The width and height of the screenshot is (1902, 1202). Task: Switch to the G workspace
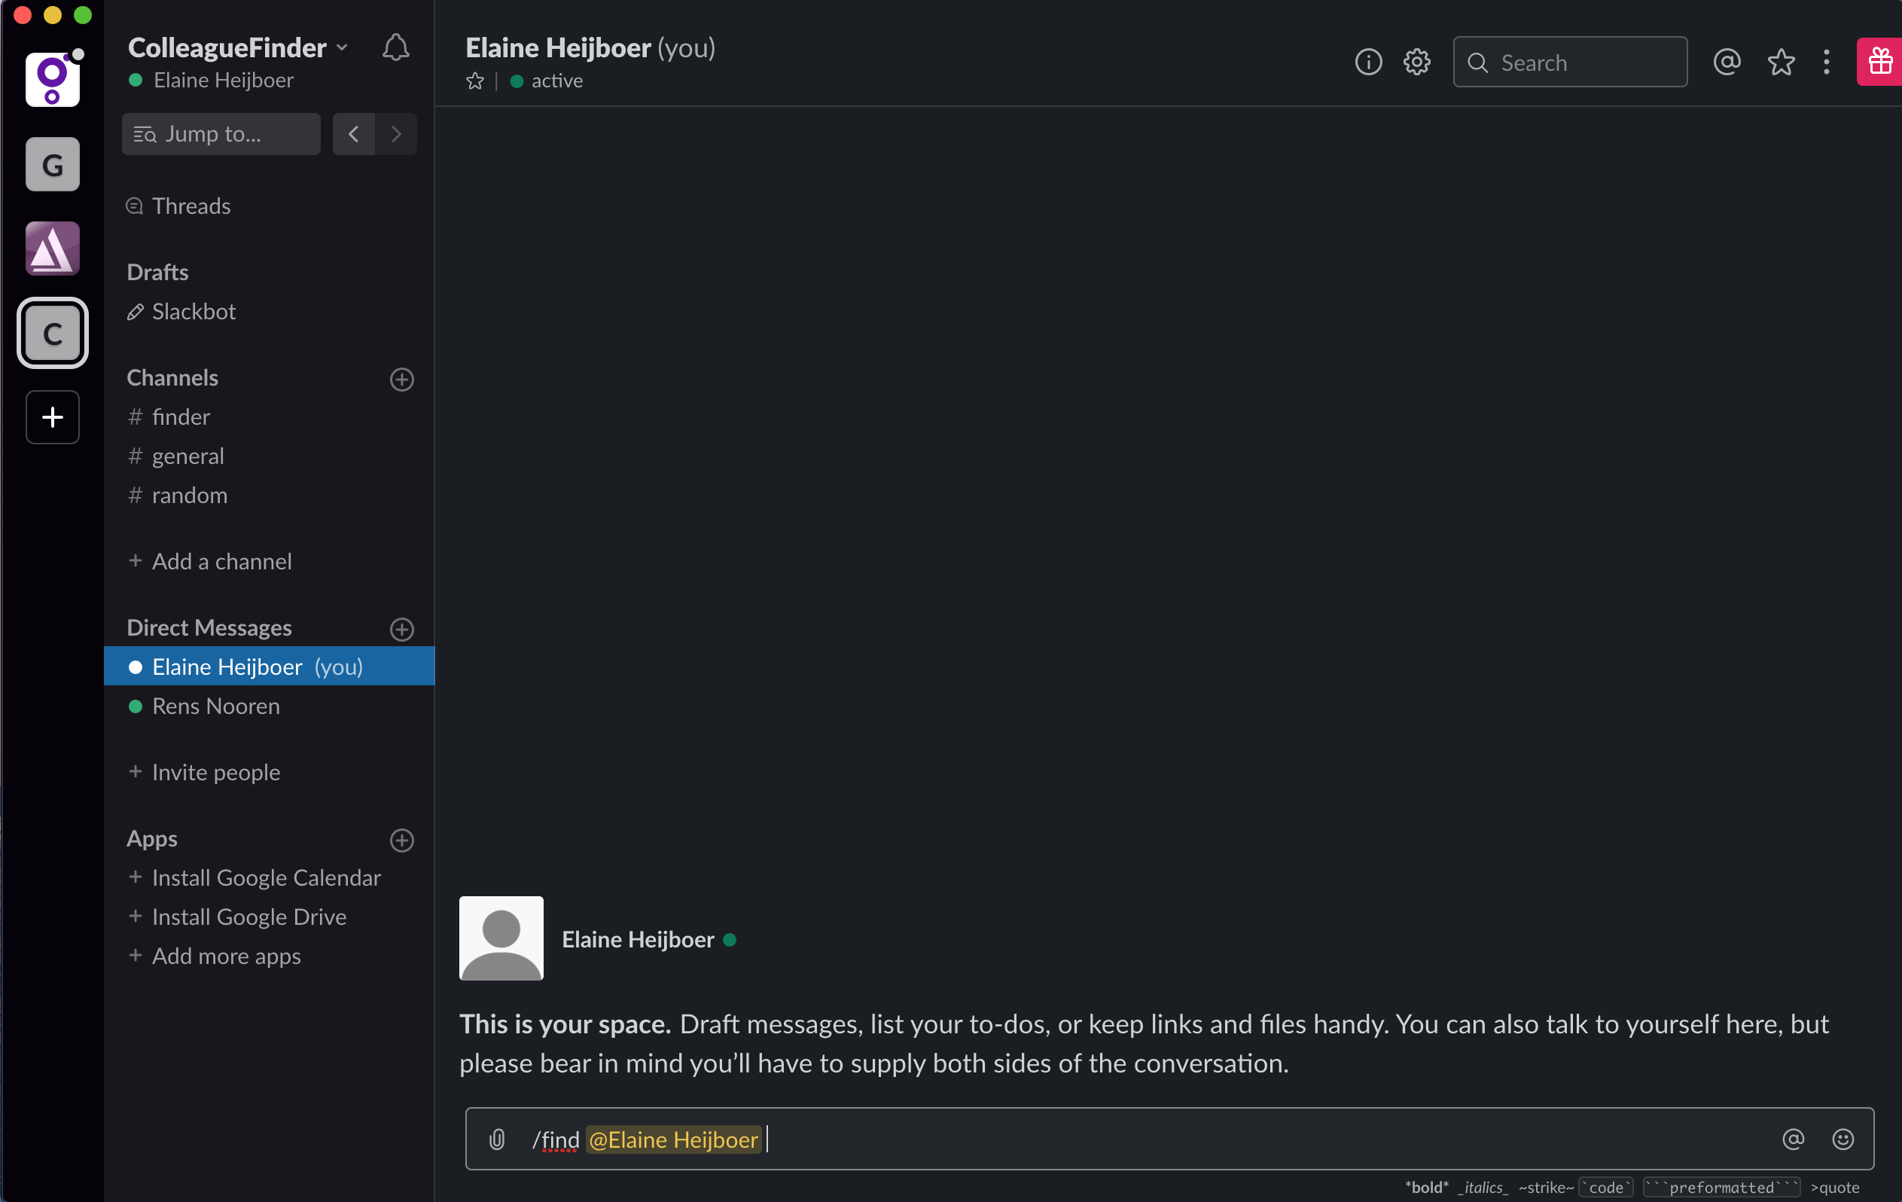[52, 164]
